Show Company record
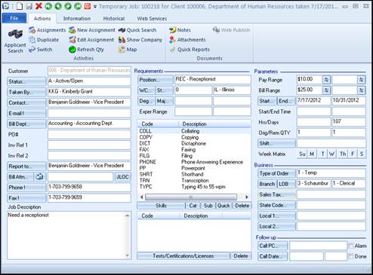 coord(140,40)
